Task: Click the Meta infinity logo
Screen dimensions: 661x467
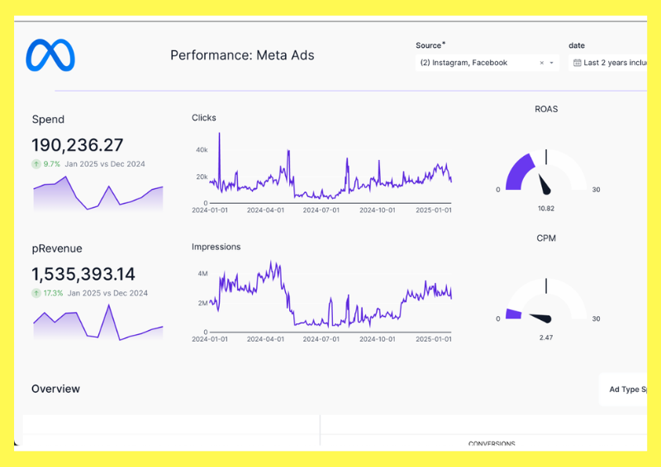Action: pyautogui.click(x=50, y=54)
